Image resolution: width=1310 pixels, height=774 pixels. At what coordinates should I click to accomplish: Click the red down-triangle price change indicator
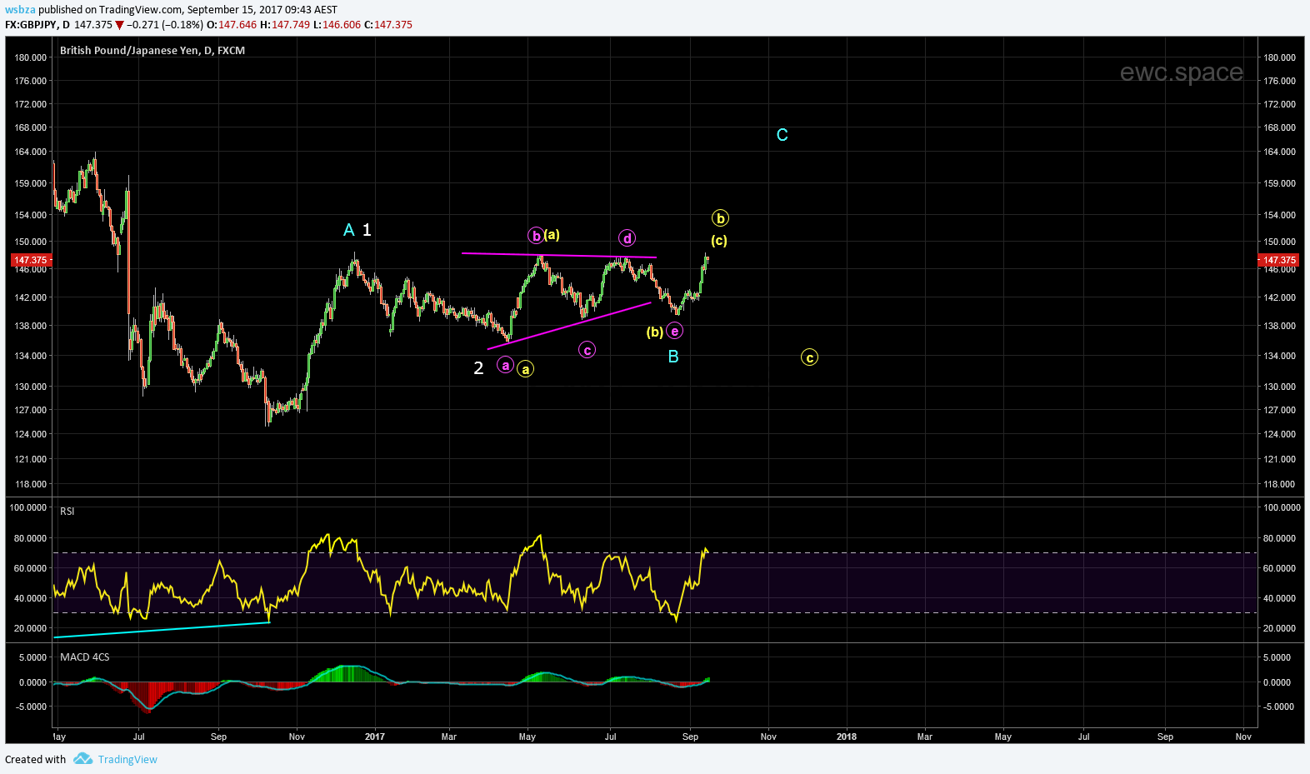pyautogui.click(x=120, y=25)
